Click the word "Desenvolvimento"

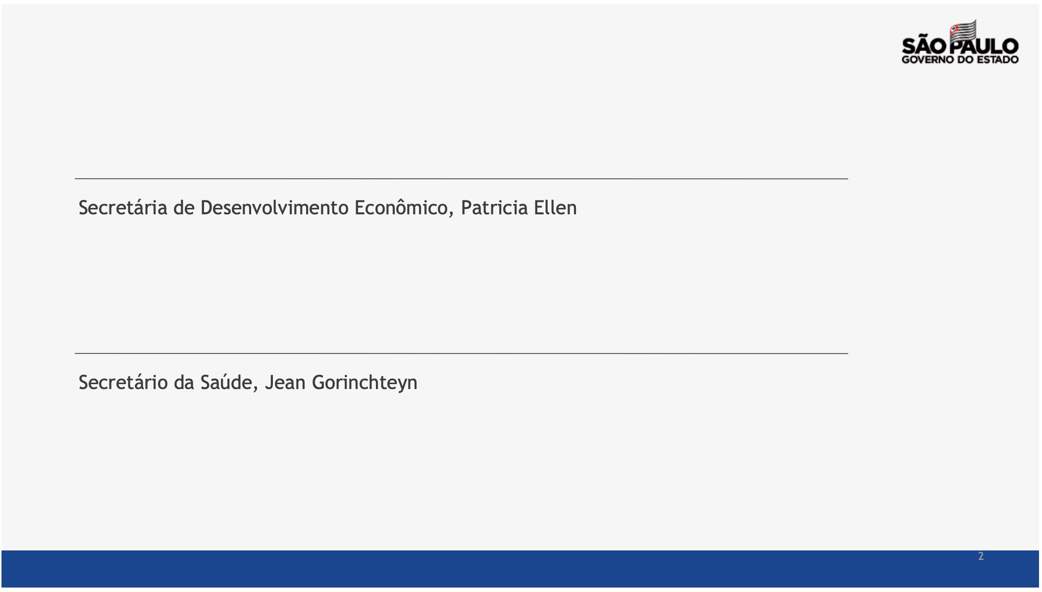[x=274, y=208]
